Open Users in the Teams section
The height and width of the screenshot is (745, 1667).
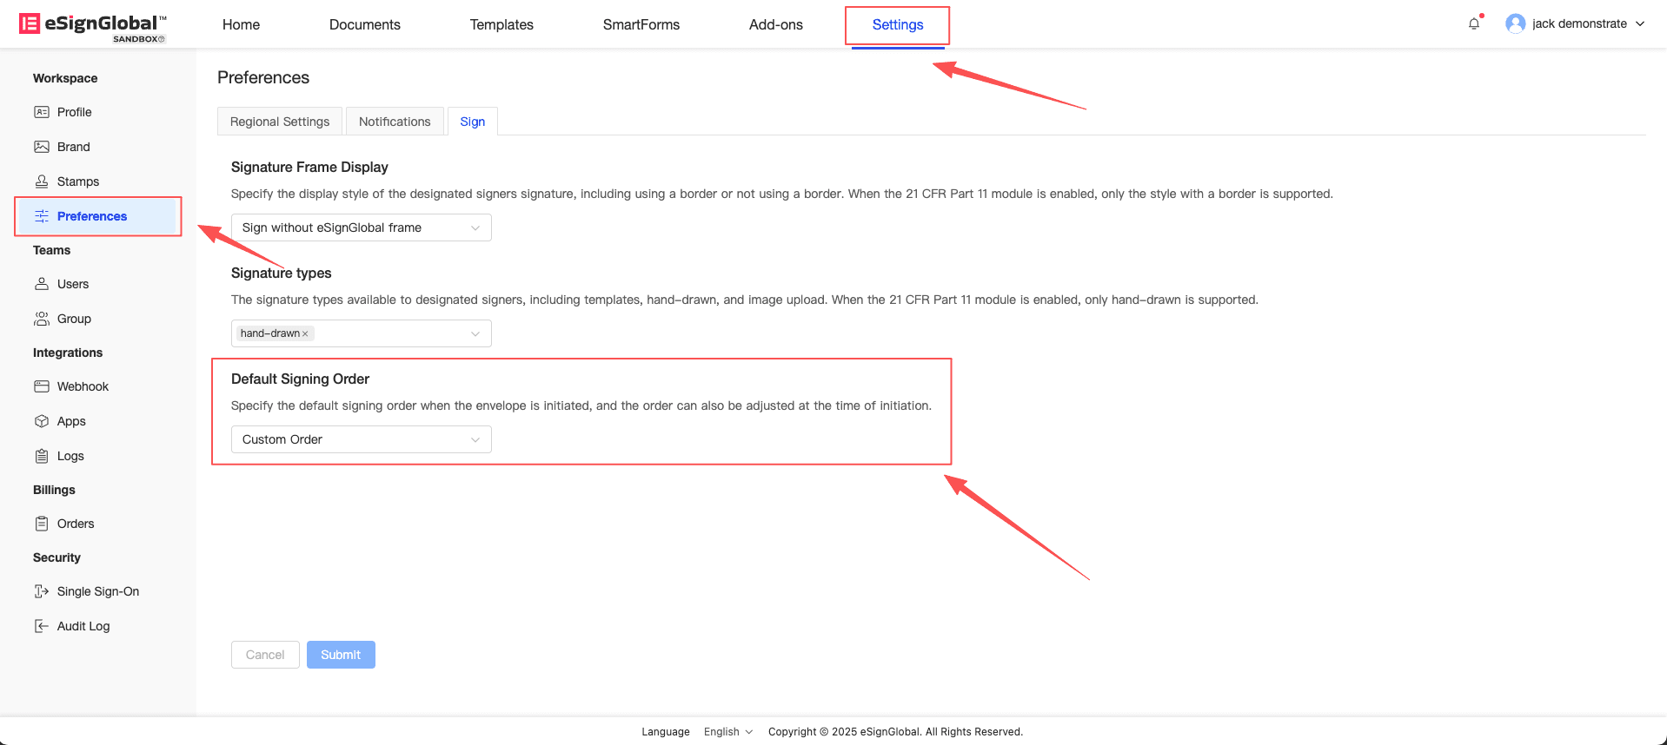click(73, 284)
